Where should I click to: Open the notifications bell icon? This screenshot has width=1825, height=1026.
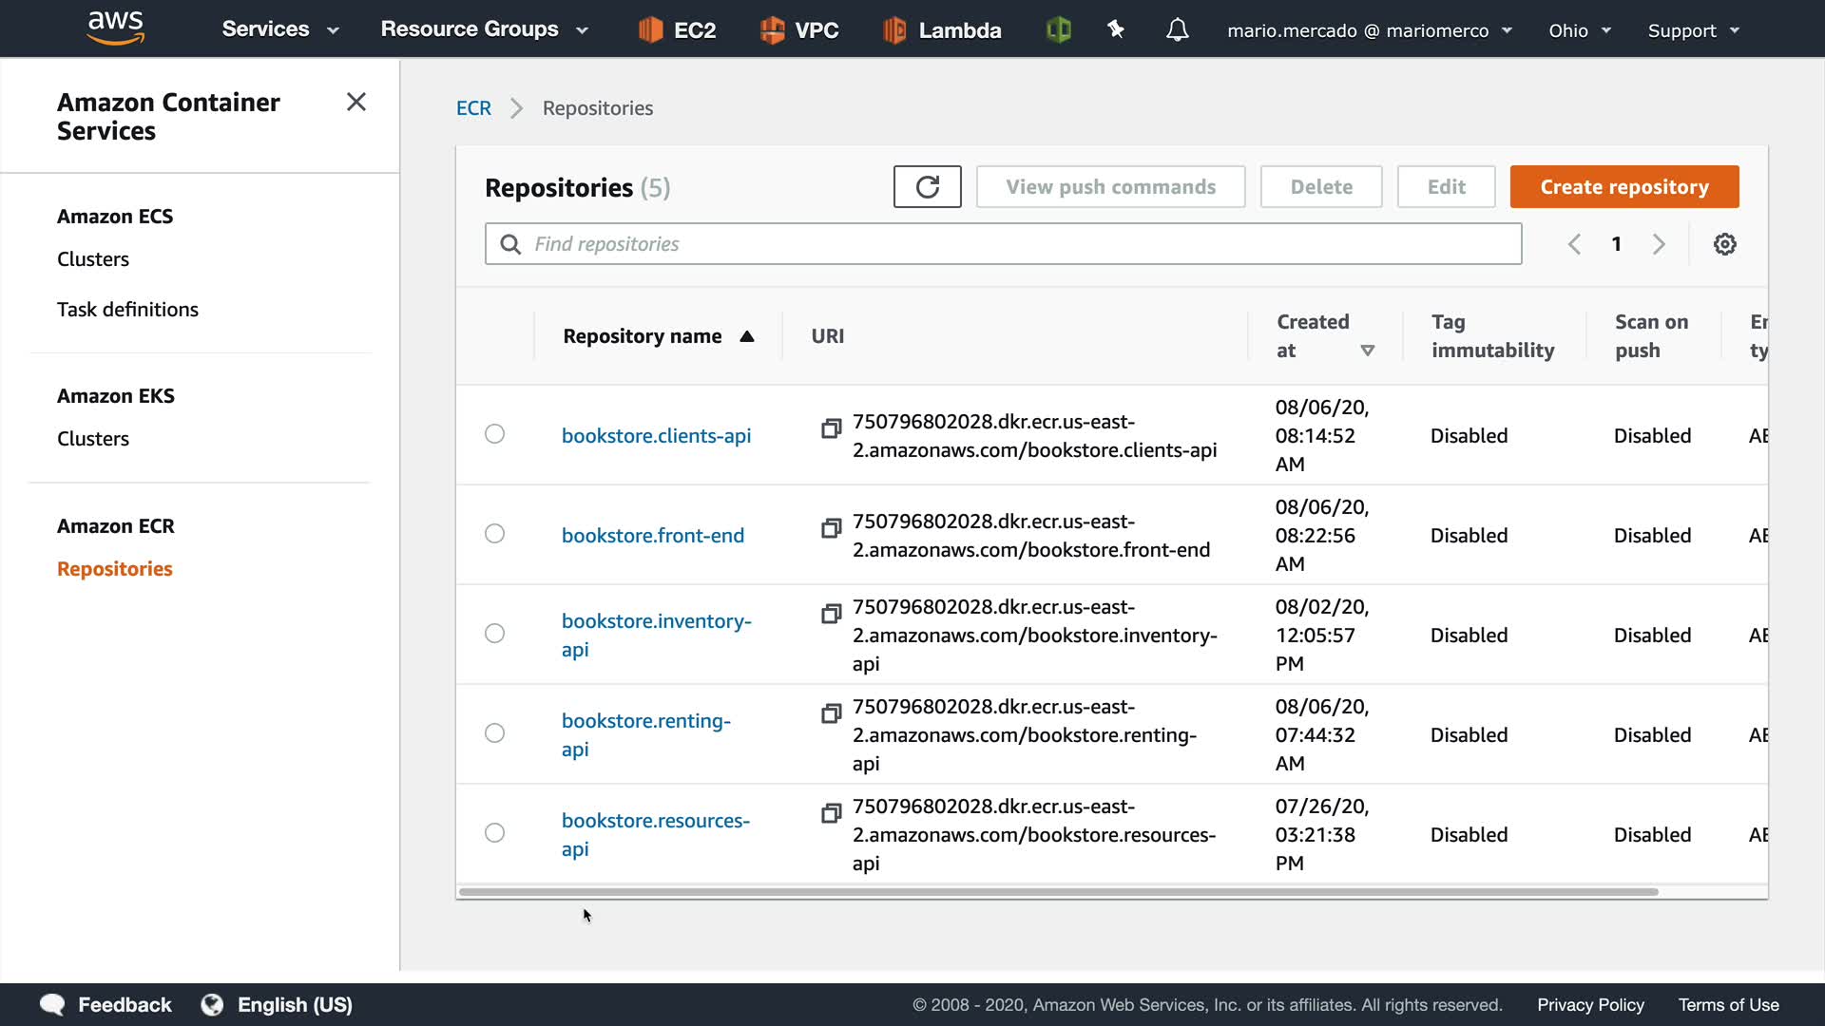click(1177, 30)
